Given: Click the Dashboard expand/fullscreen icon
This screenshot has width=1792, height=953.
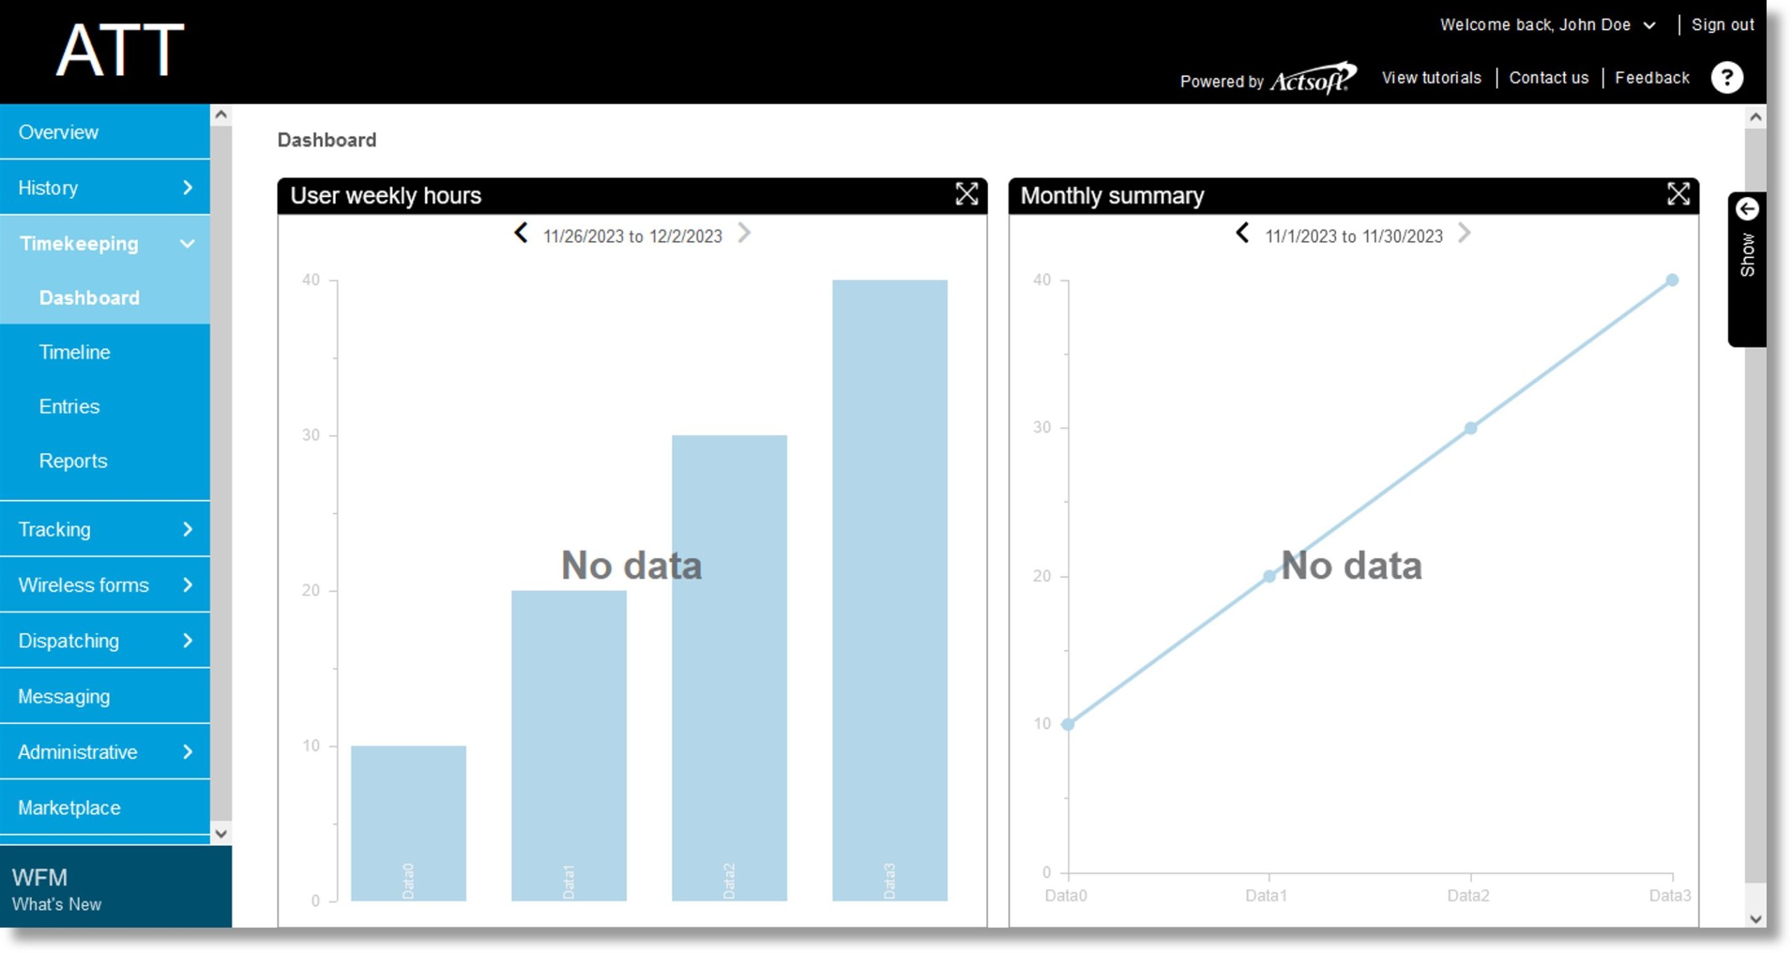Looking at the screenshot, I should pos(966,195).
